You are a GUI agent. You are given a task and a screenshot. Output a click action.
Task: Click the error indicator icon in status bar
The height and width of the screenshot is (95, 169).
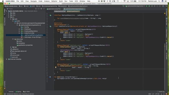coord(166,94)
